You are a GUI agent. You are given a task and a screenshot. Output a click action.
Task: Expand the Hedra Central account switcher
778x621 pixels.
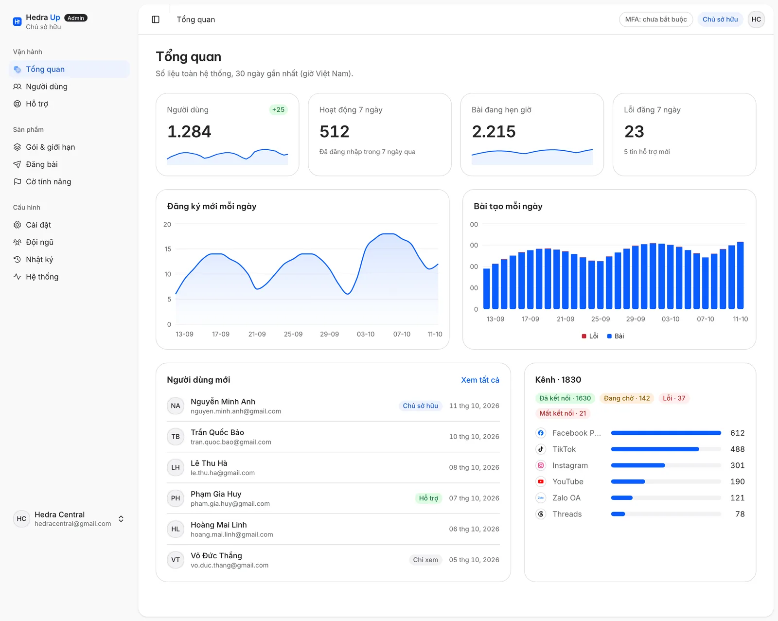pos(69,519)
